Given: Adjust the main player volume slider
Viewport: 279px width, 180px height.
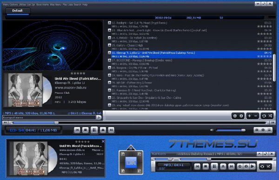Looking at the screenshot, I should pyautogui.click(x=231, y=130).
